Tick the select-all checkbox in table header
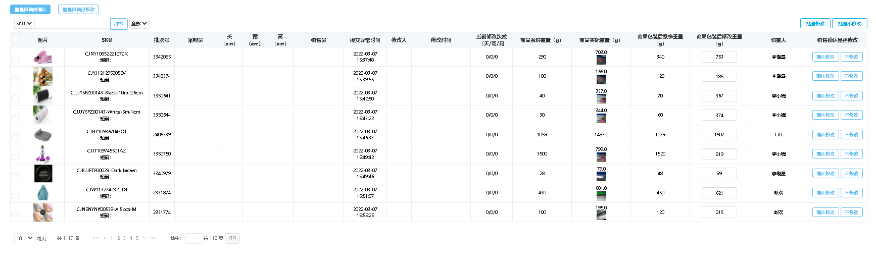 tap(16, 40)
